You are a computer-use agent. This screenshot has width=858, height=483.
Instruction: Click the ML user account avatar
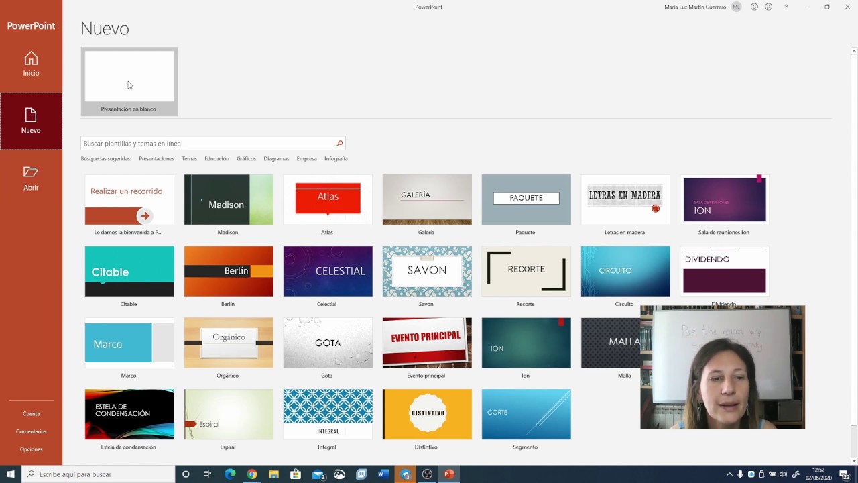tap(737, 7)
